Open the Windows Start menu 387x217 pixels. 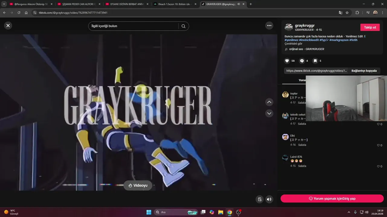(x=149, y=212)
